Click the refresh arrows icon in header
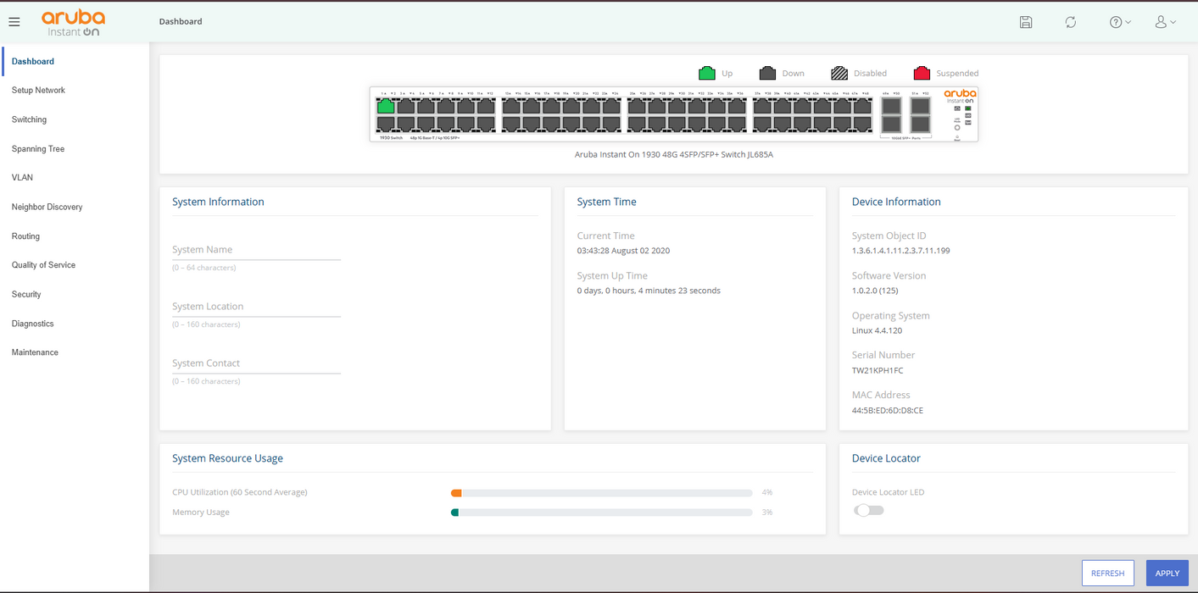The width and height of the screenshot is (1198, 593). [x=1071, y=22]
